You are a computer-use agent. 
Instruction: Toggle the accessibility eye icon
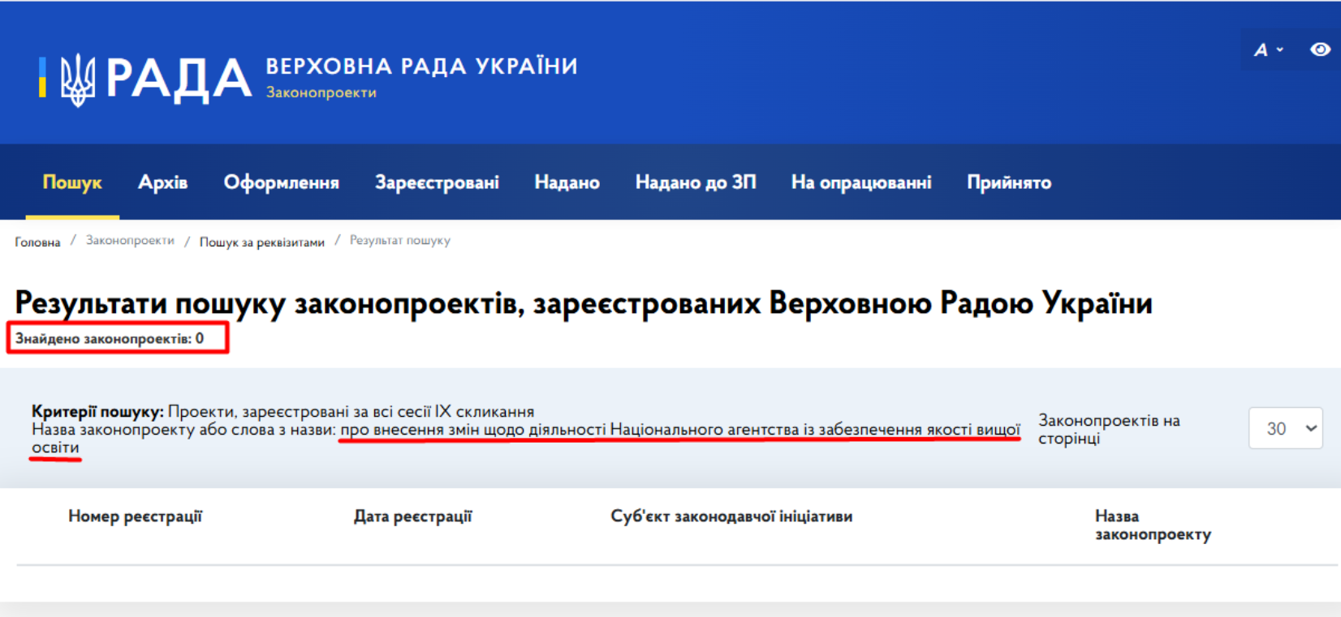[1321, 49]
